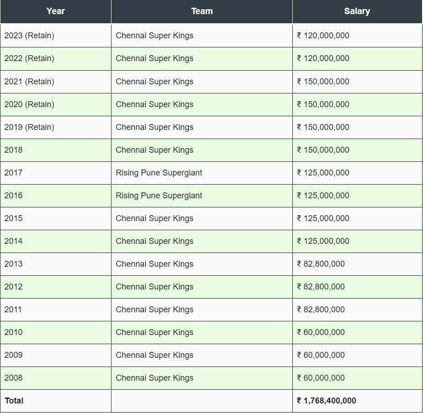Click Chennai Super Kings in 2010 row
Screen dimensions: 423x413
coord(154,332)
